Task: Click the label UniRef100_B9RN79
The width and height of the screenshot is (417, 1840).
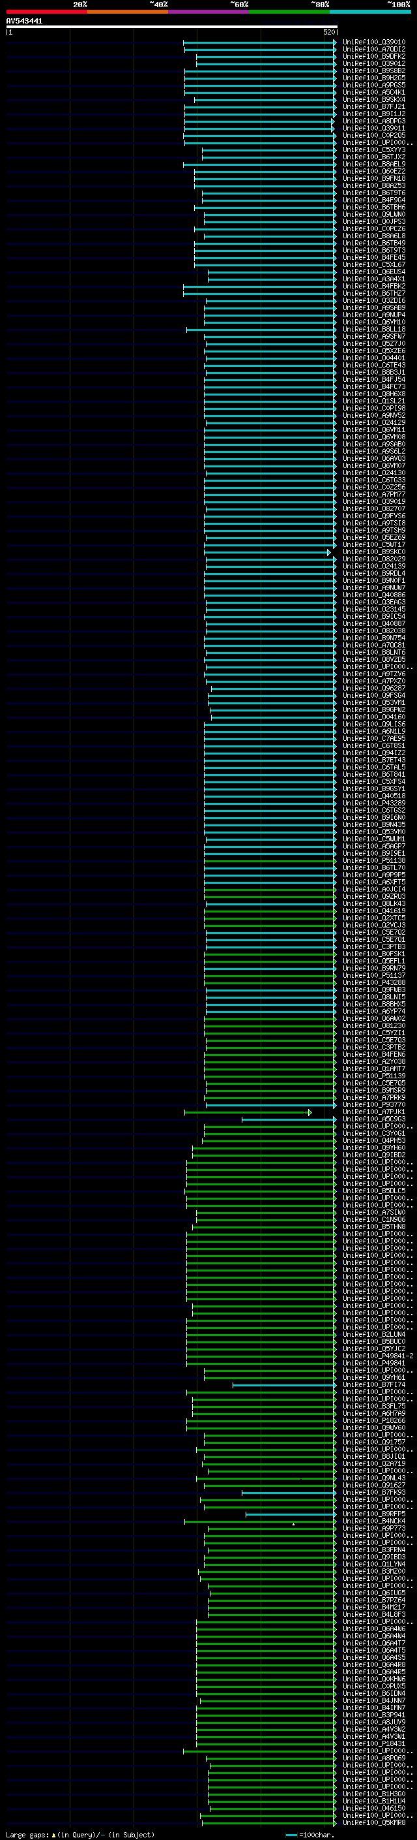Action: (374, 969)
